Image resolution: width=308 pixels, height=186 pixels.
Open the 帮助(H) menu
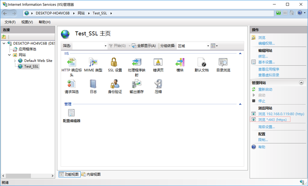[x=45, y=22]
